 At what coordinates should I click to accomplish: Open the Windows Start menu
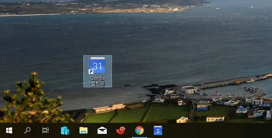click(x=9, y=130)
